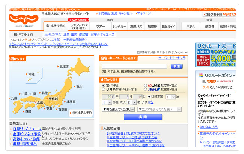Open the エリアを選んでください area dropdown

(160, 110)
